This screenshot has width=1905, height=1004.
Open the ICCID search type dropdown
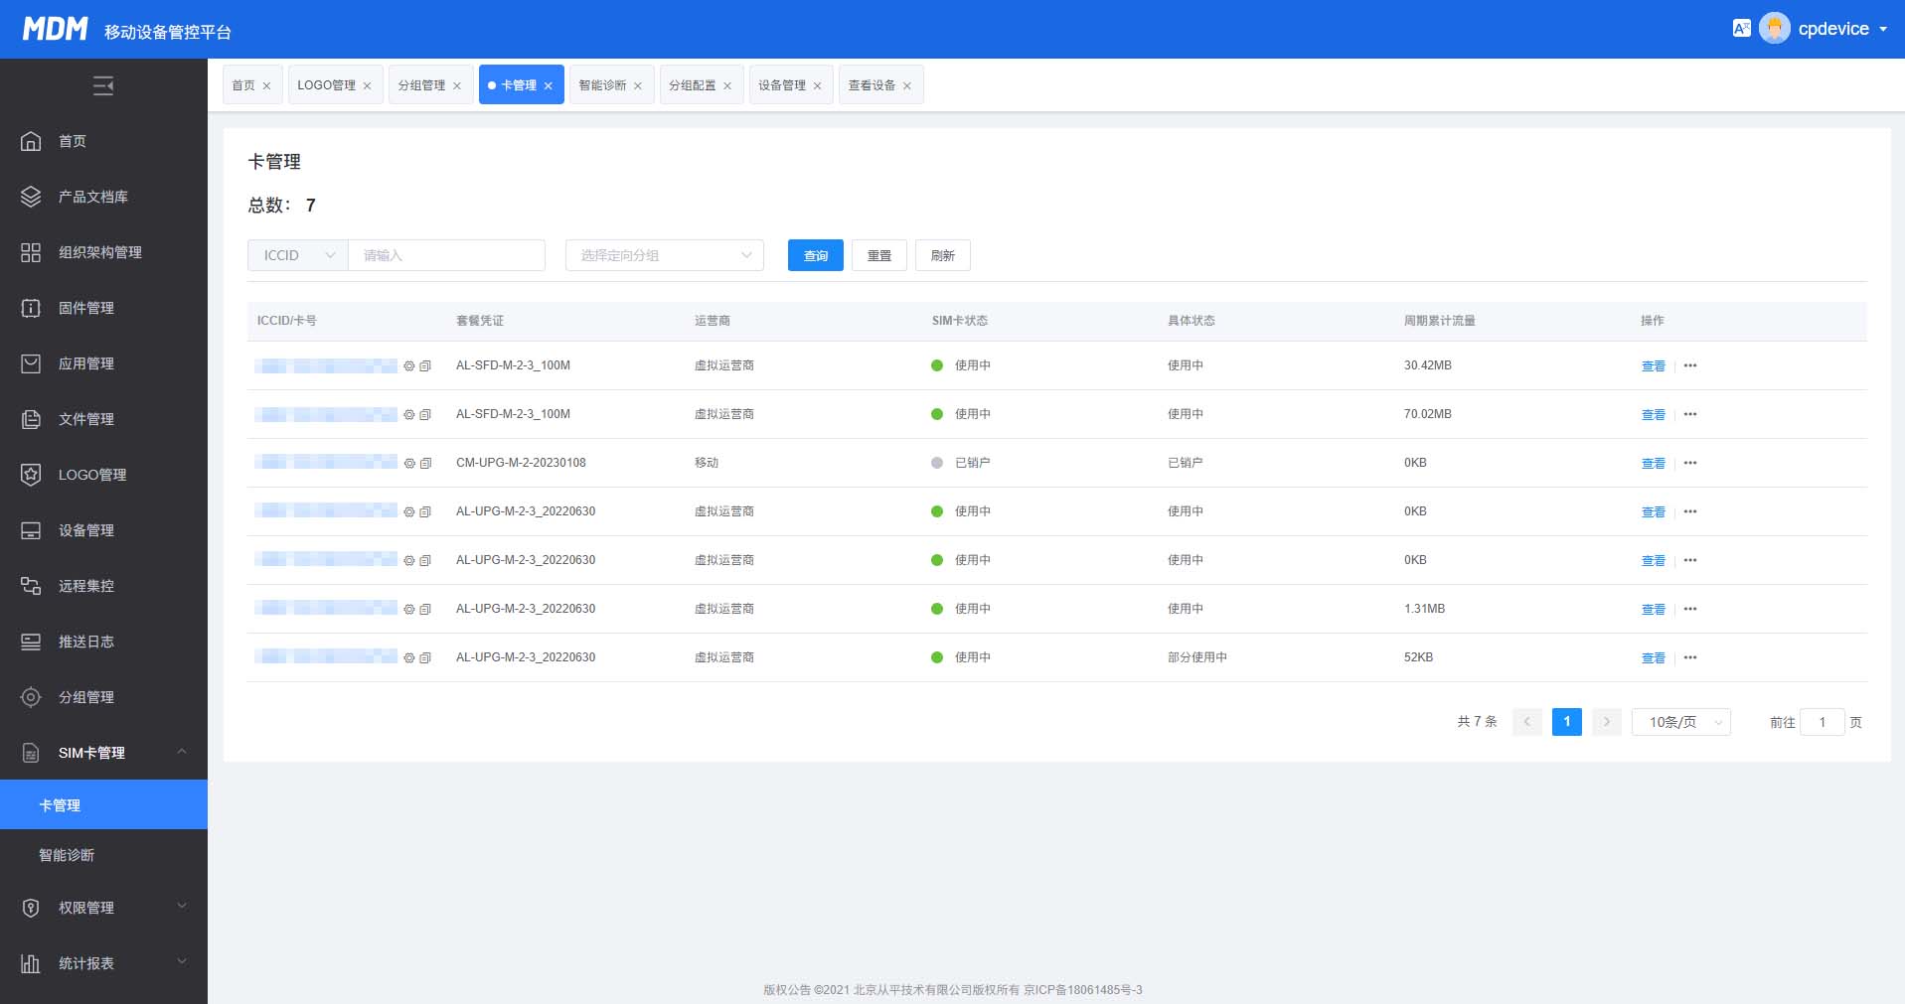pyautogui.click(x=298, y=255)
